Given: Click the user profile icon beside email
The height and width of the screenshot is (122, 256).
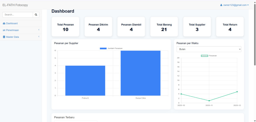Looking at the screenshot, I should pyautogui.click(x=221, y=5).
